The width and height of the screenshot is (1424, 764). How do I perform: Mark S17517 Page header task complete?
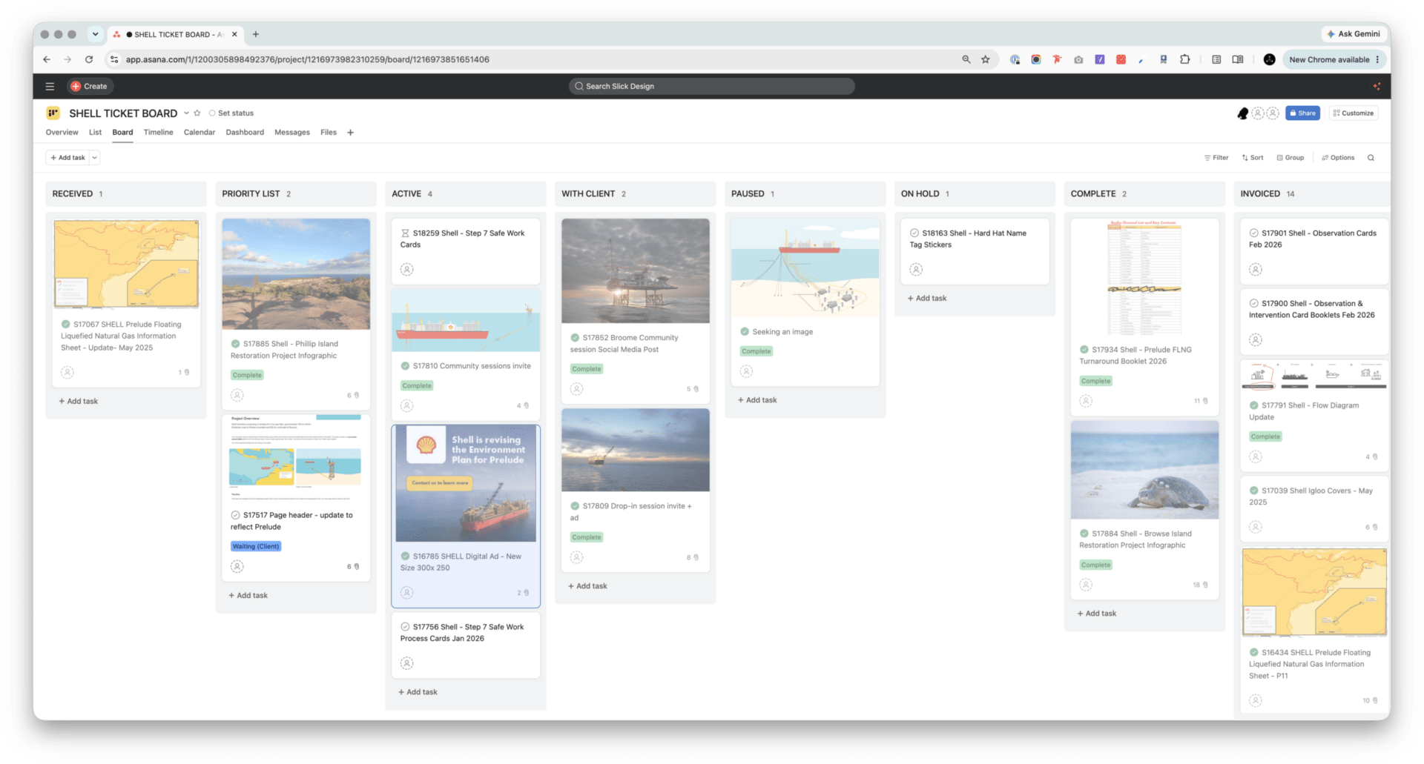tap(235, 515)
